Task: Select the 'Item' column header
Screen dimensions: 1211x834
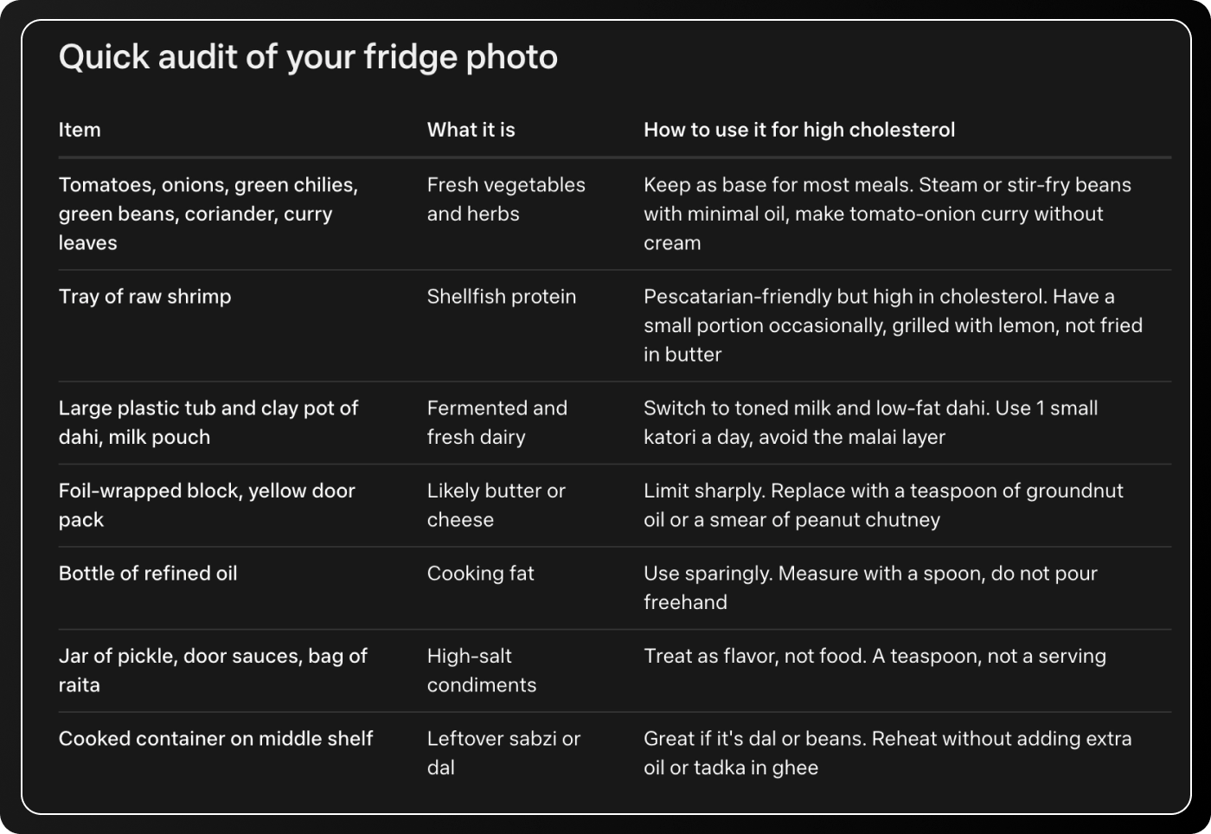Action: point(80,130)
